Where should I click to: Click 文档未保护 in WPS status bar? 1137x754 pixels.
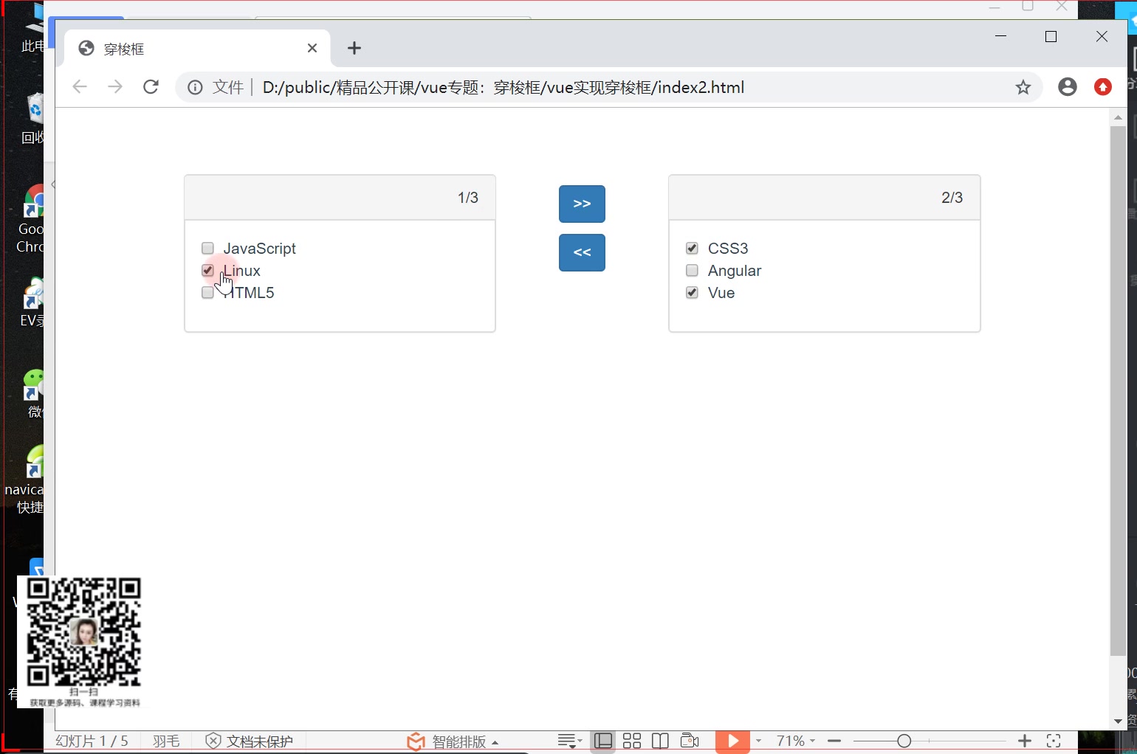[250, 741]
